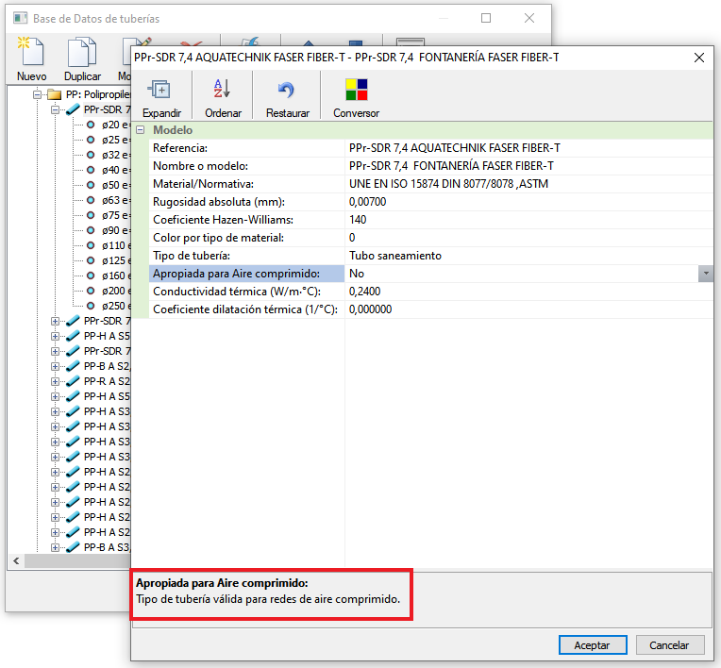The width and height of the screenshot is (721, 668).
Task: Select the ø200 pipe diameter item
Action: pos(110,291)
